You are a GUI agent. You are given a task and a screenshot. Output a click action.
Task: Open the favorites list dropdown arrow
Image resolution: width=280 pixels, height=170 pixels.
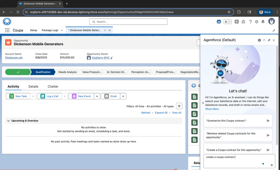(x=230, y=22)
